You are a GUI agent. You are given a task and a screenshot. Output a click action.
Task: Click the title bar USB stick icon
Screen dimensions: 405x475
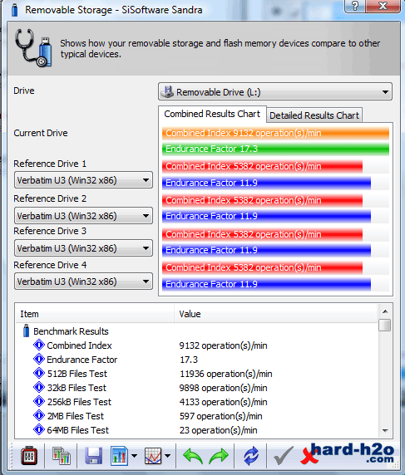point(14,10)
